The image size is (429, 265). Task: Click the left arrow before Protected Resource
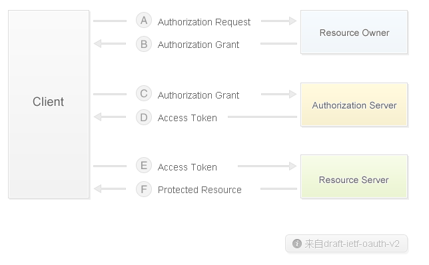click(110, 188)
